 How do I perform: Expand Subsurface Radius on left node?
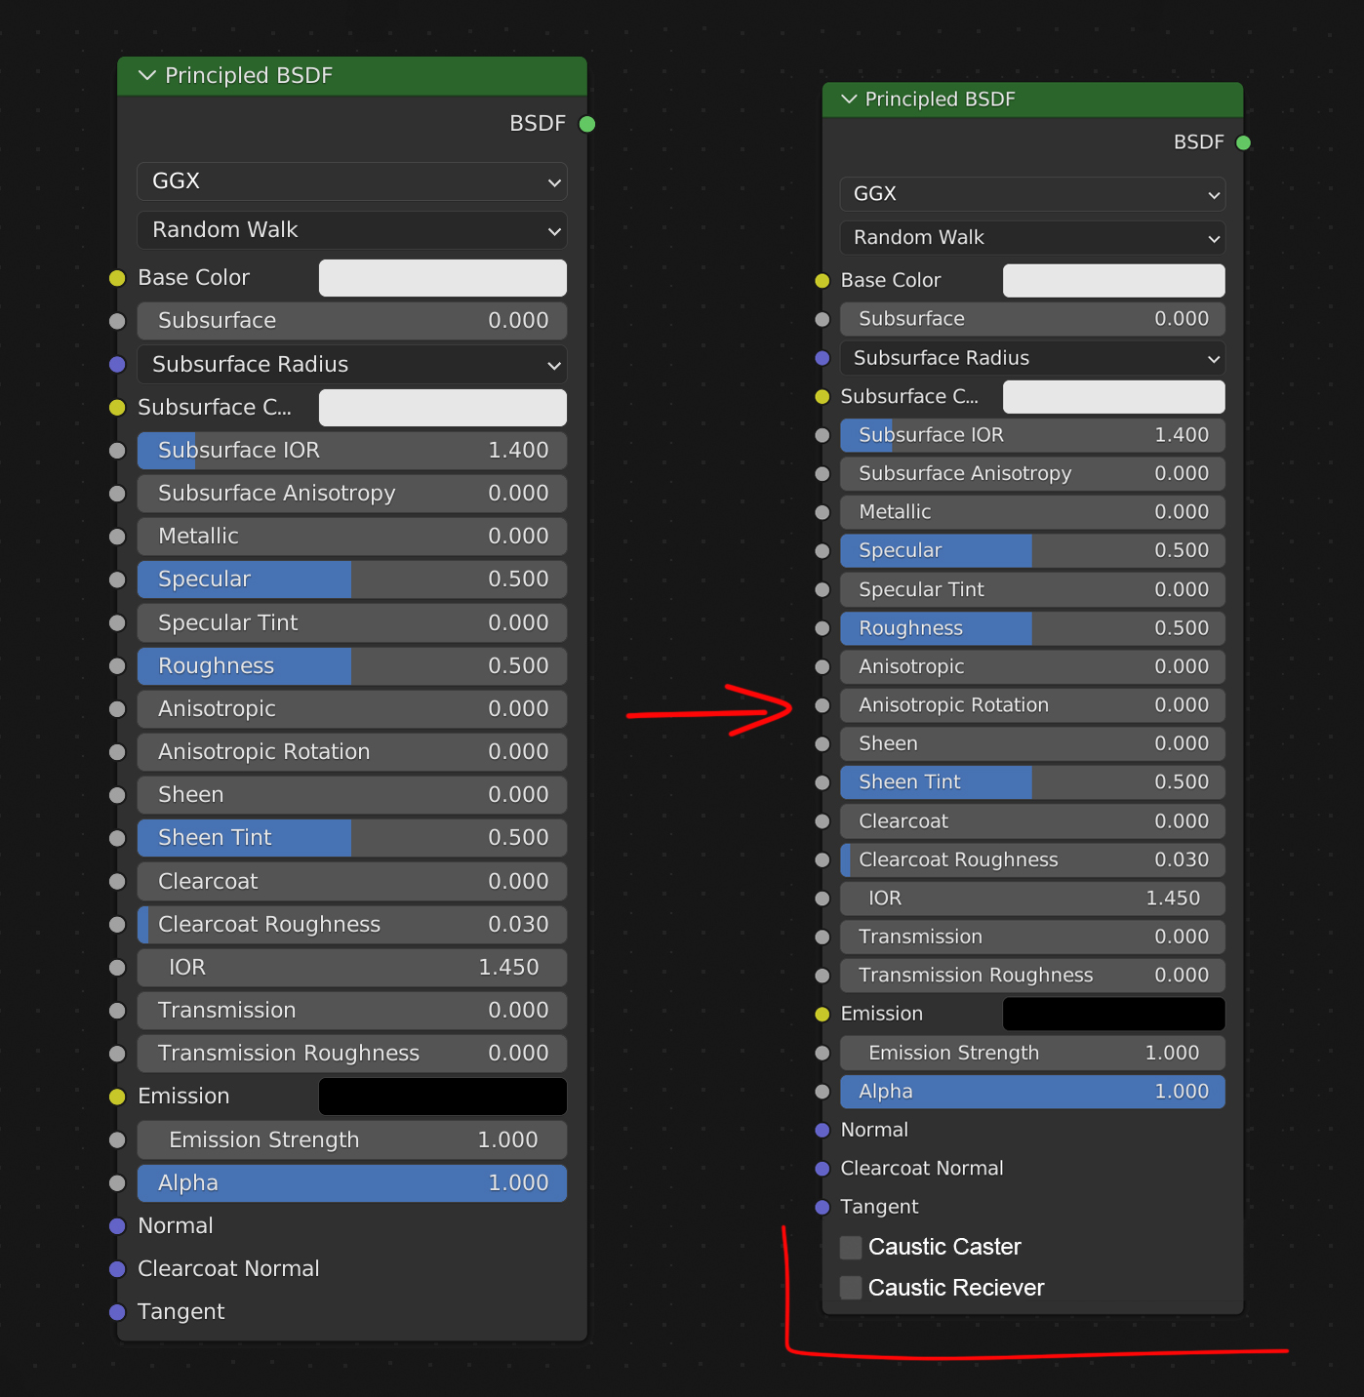352,365
